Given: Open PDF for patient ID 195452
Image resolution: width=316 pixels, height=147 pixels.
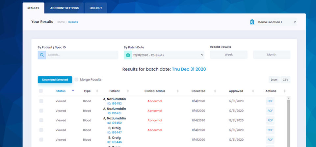Looking at the screenshot, I should [x=270, y=101].
